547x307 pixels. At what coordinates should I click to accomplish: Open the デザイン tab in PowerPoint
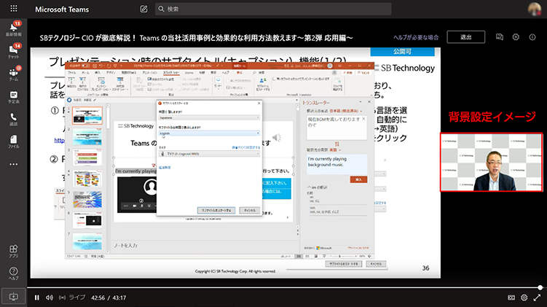tap(111, 73)
